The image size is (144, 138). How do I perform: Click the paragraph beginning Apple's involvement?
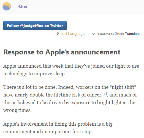[x=58, y=128]
